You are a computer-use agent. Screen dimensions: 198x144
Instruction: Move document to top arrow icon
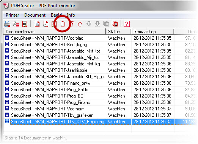72,24
